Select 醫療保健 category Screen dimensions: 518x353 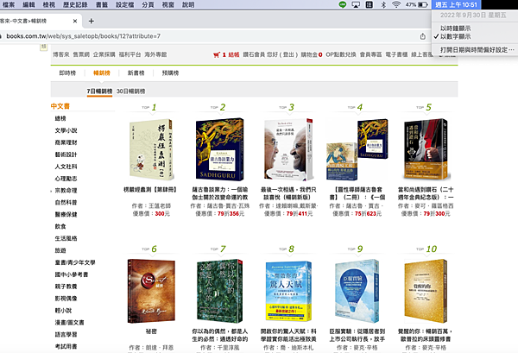(66, 215)
